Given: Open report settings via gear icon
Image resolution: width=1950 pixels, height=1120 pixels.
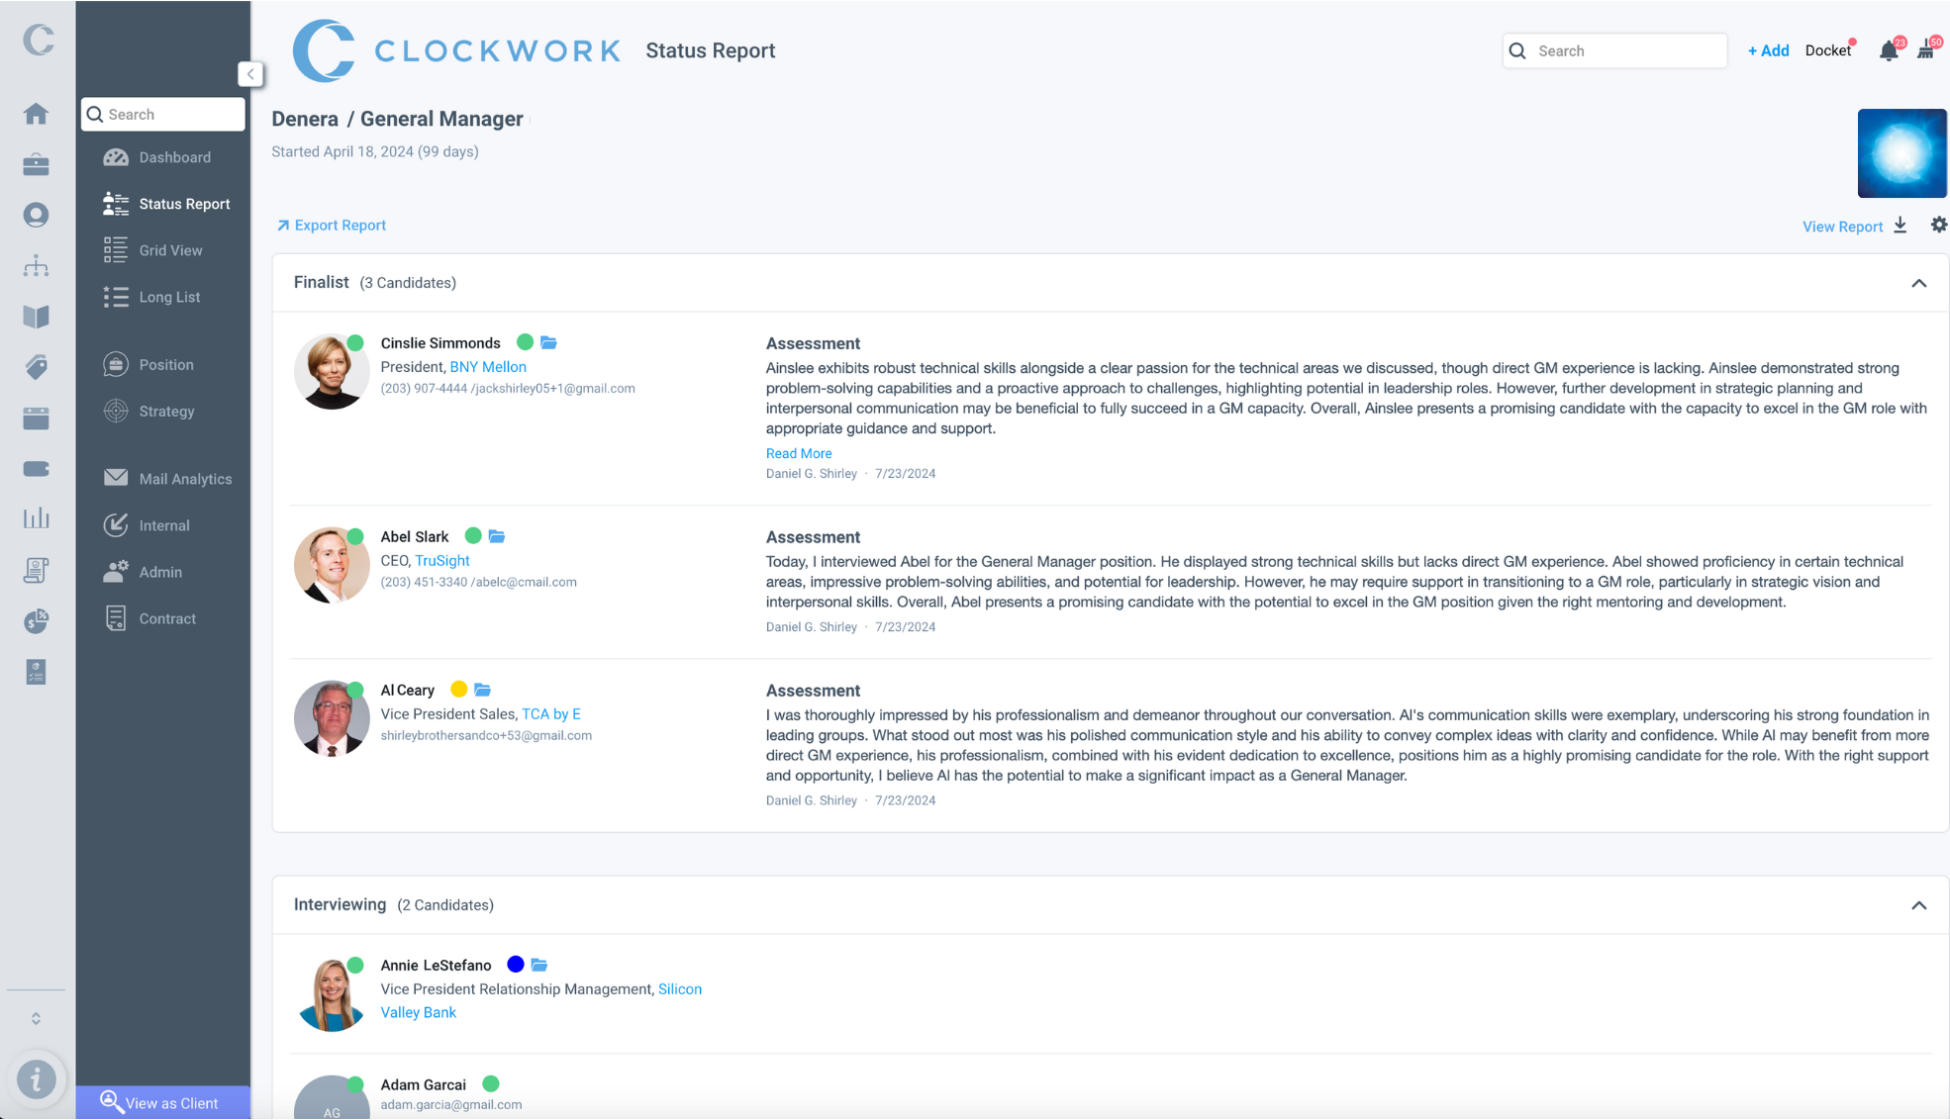Looking at the screenshot, I should 1937,225.
